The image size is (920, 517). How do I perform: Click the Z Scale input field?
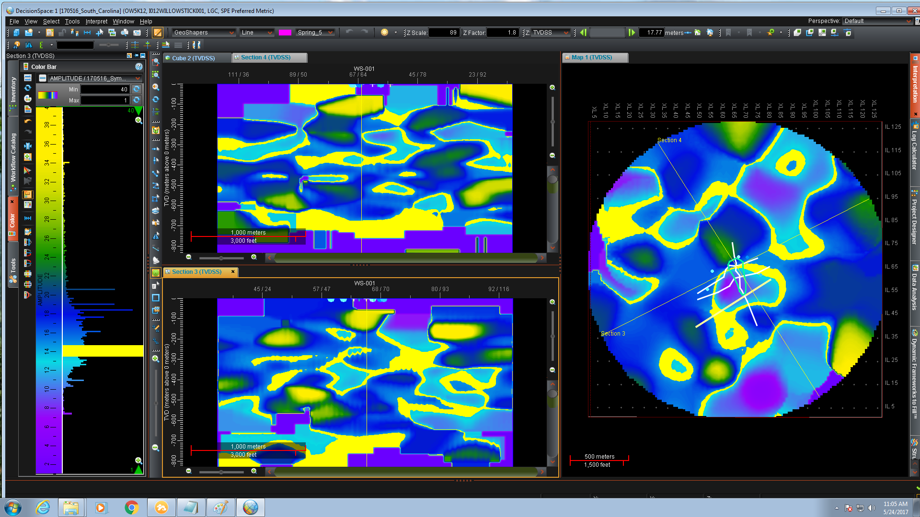point(444,33)
